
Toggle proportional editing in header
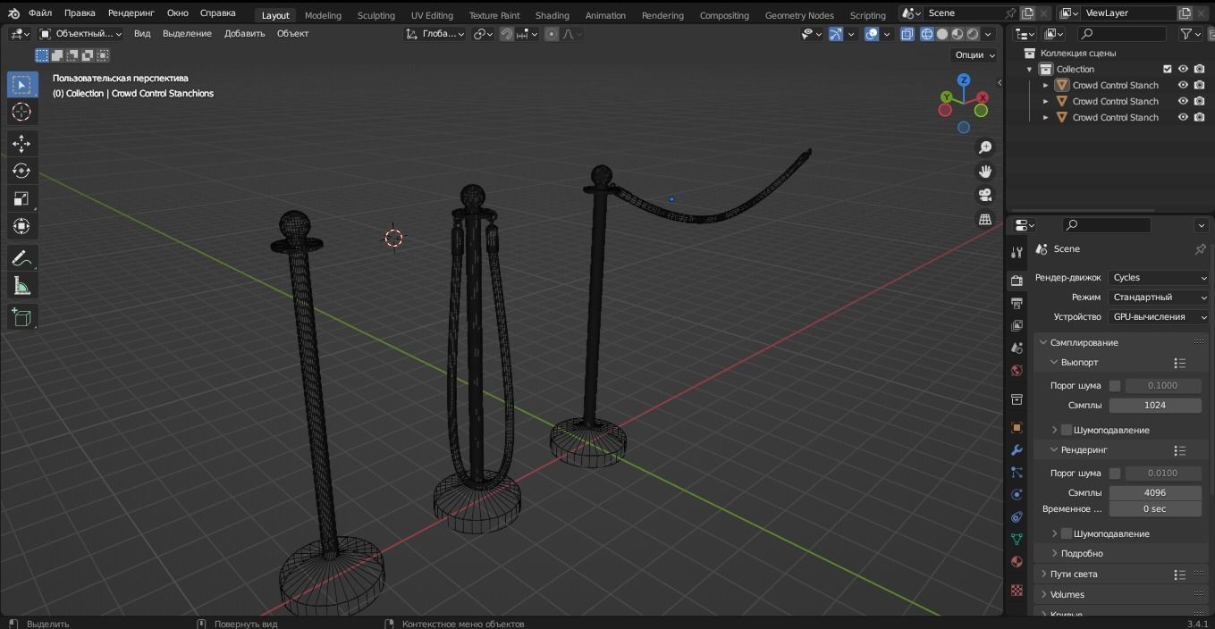coord(552,34)
